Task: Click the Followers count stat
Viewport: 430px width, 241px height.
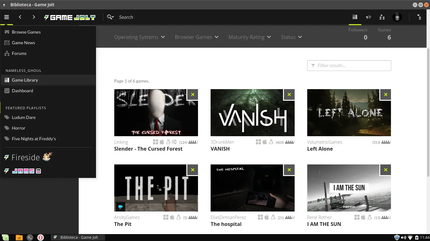Action: (x=358, y=34)
